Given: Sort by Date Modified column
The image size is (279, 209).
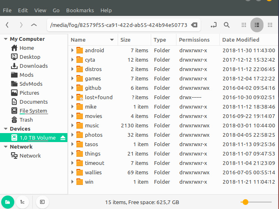Looking at the screenshot, I should click(241, 40).
